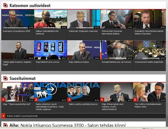Open thumbnail 'Pääministeri Katainen kommentoi Nokiaa'
Screen dimensions: 168x129
click(117, 19)
